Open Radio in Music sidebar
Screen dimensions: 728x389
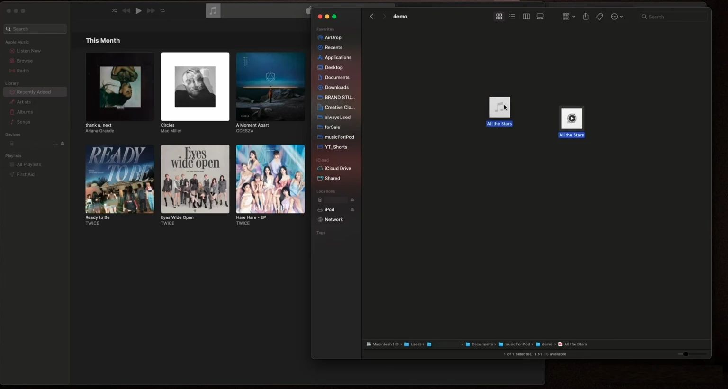click(23, 71)
